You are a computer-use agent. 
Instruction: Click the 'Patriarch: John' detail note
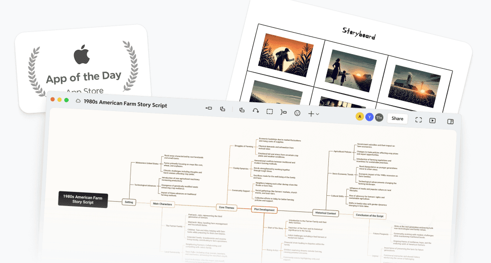tap(205, 216)
